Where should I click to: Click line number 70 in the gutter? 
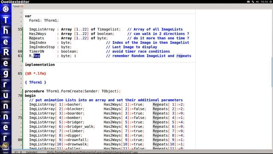pyautogui.click(x=20, y=96)
